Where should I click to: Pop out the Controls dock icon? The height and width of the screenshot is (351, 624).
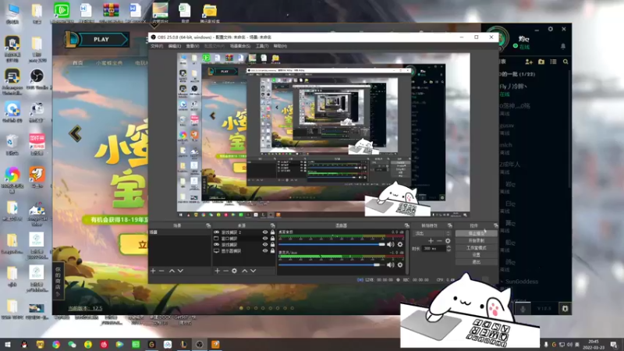click(x=495, y=225)
